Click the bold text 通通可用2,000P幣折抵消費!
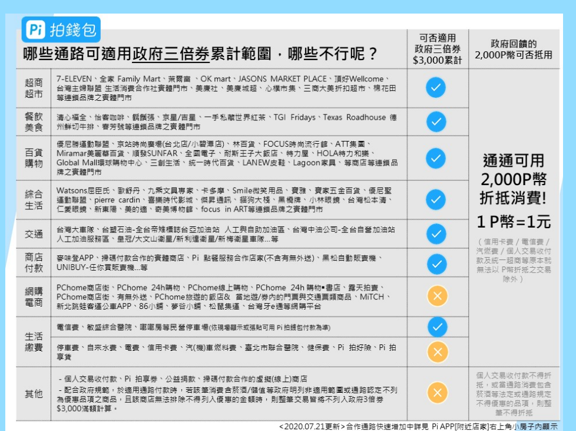This screenshot has width=576, height=431. pos(514,179)
